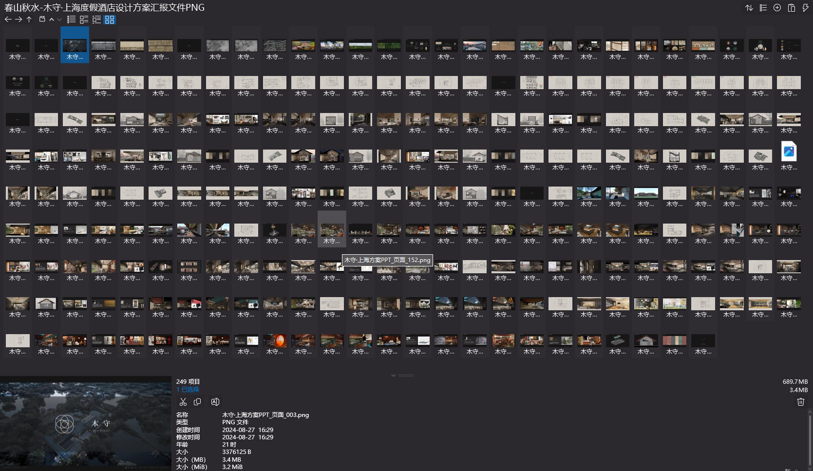813x471 pixels.
Task: Cut the selected file with scissors icon
Action: (183, 402)
